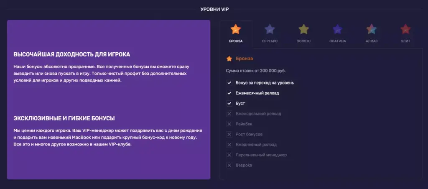This screenshot has height=189, width=428.
Task: Click the Silver level star icon
Action: point(270,29)
